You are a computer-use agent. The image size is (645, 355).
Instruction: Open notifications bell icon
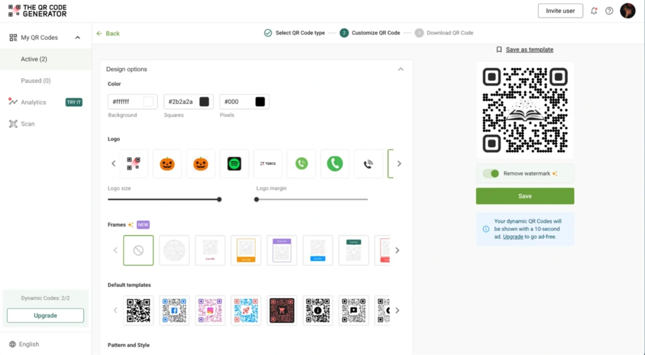[x=594, y=11]
